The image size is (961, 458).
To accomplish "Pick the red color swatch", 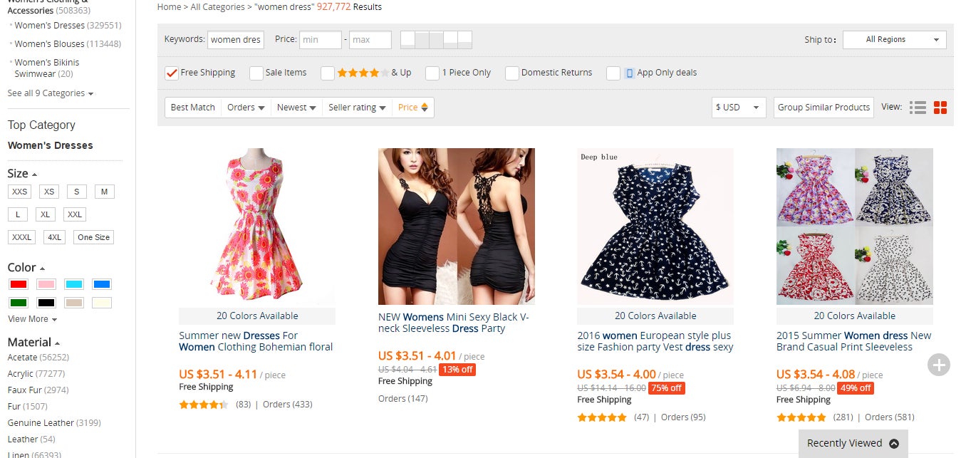I will (19, 284).
